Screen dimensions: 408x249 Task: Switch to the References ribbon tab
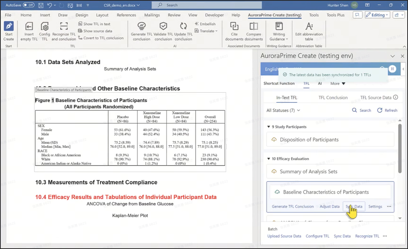pos(126,15)
